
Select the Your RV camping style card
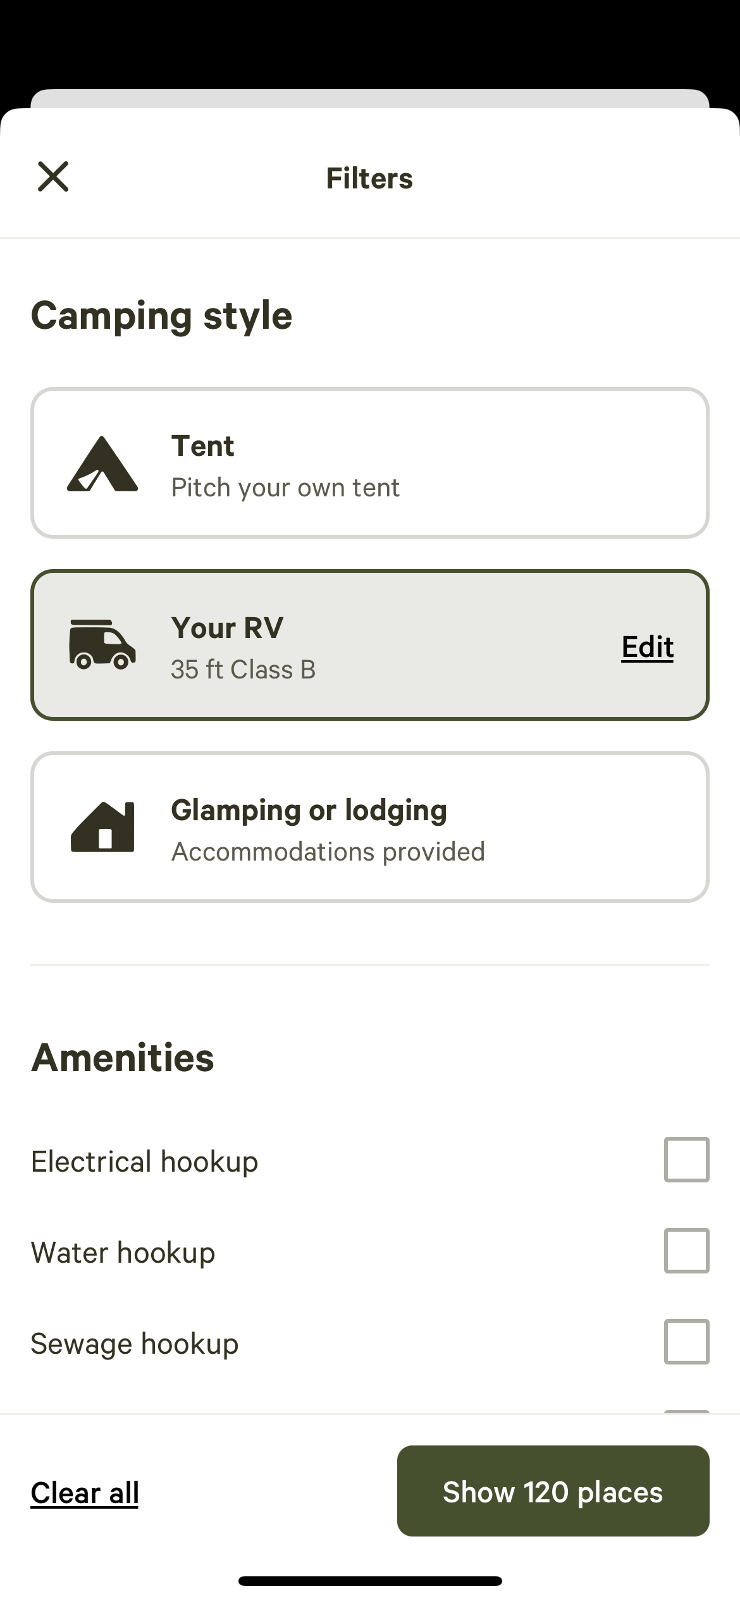pyautogui.click(x=370, y=645)
